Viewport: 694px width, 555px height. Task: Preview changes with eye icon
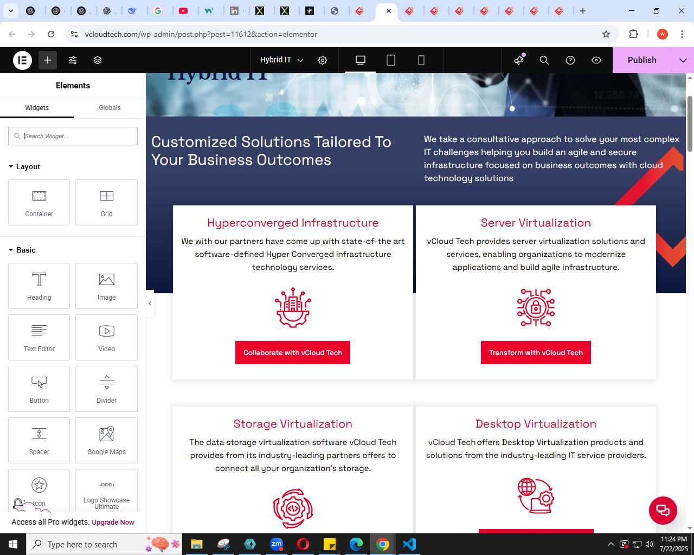click(x=596, y=60)
